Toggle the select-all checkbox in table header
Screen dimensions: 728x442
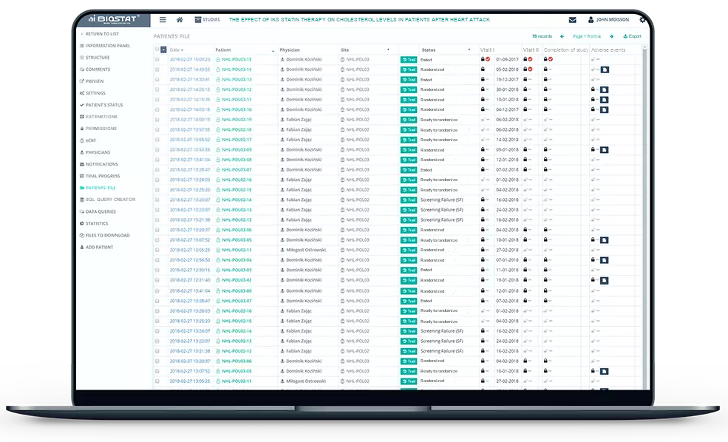click(157, 50)
